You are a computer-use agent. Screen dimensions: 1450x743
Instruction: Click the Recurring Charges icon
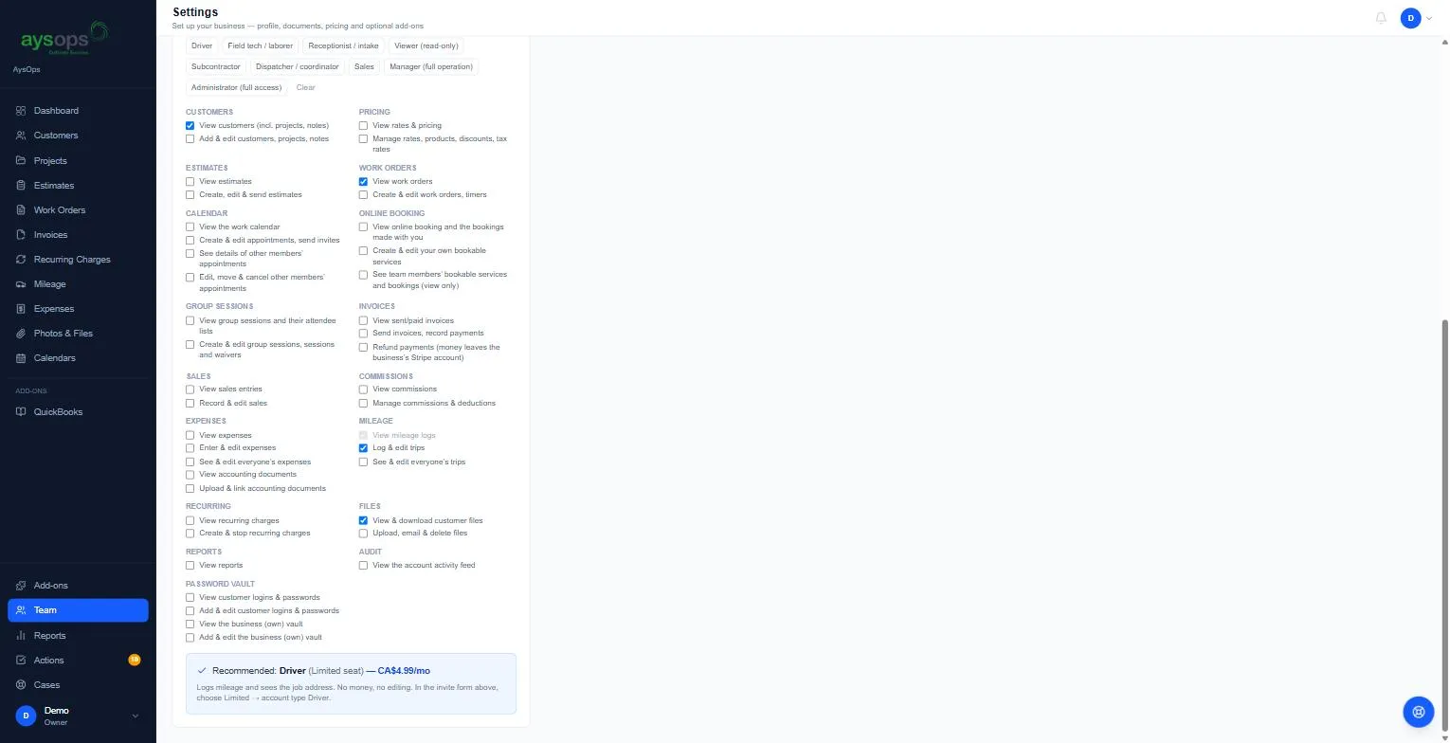coord(21,260)
